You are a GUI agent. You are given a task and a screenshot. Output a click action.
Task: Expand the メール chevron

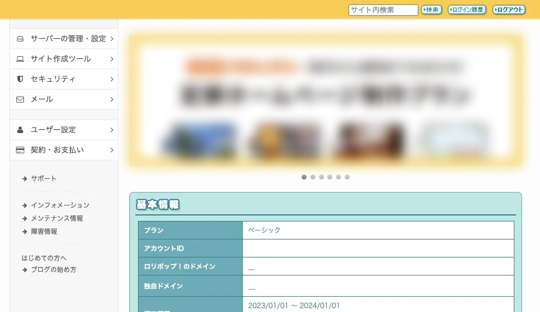click(x=112, y=99)
